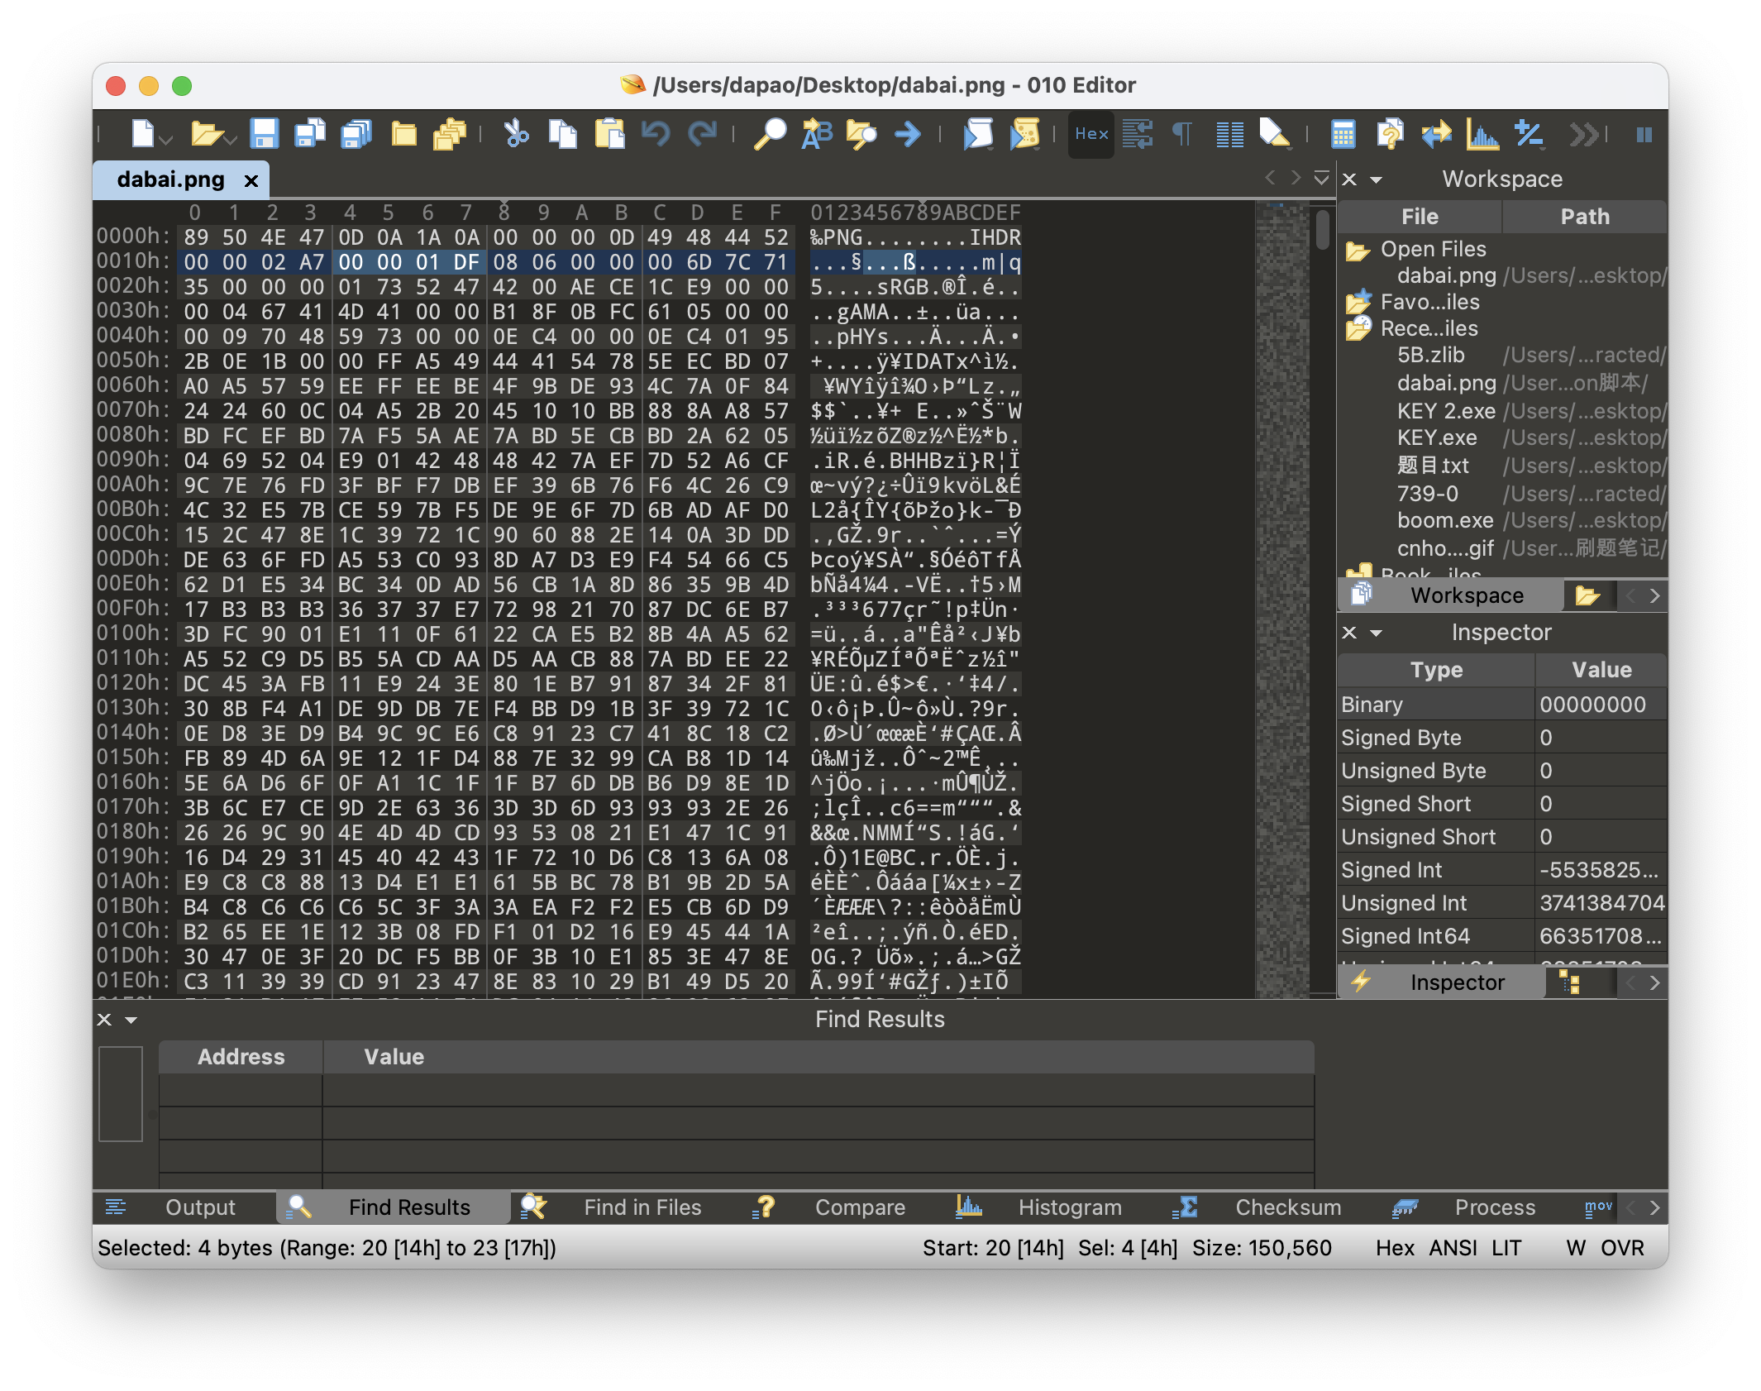Open the Find Results panel menu arrow
This screenshot has width=1761, height=1391.
click(x=131, y=1020)
